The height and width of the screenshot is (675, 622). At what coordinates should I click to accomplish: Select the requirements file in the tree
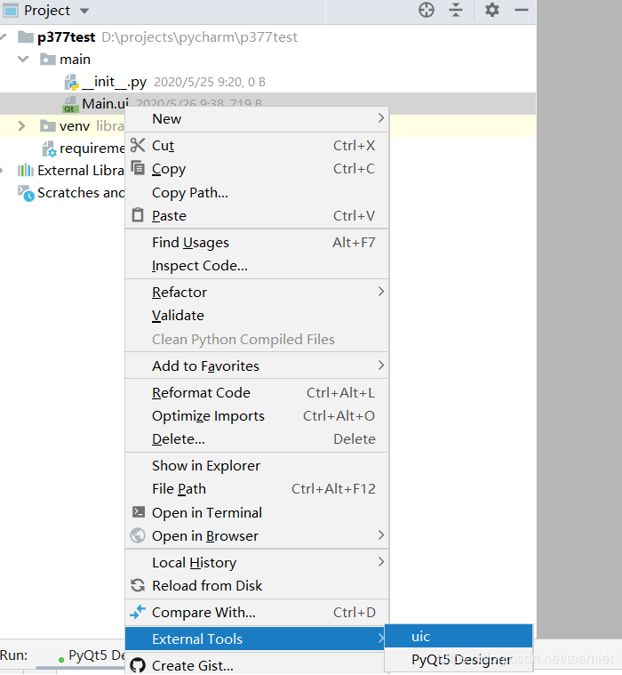pyautogui.click(x=92, y=149)
